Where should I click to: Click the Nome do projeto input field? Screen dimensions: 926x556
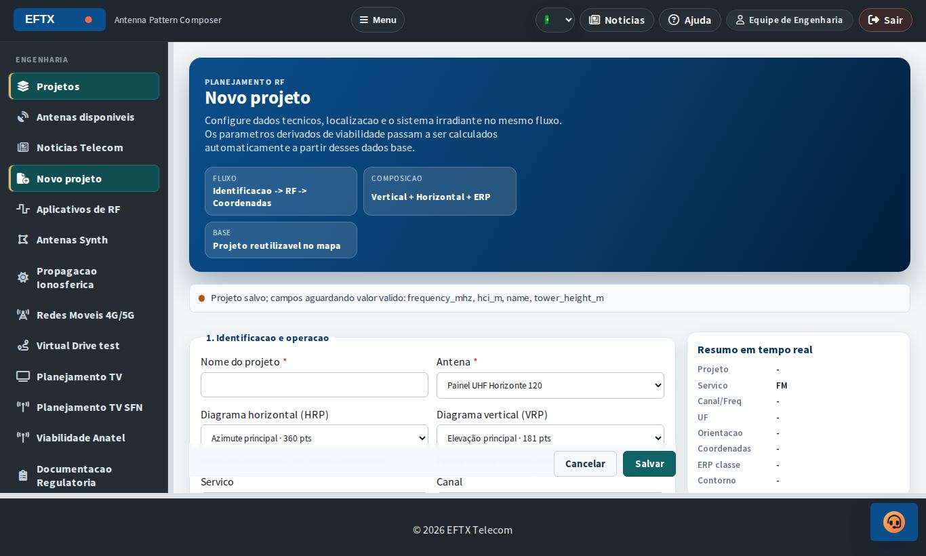[315, 385]
